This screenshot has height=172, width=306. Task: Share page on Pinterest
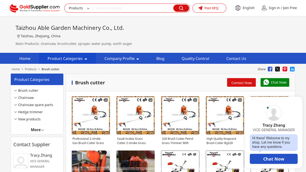coord(285,69)
